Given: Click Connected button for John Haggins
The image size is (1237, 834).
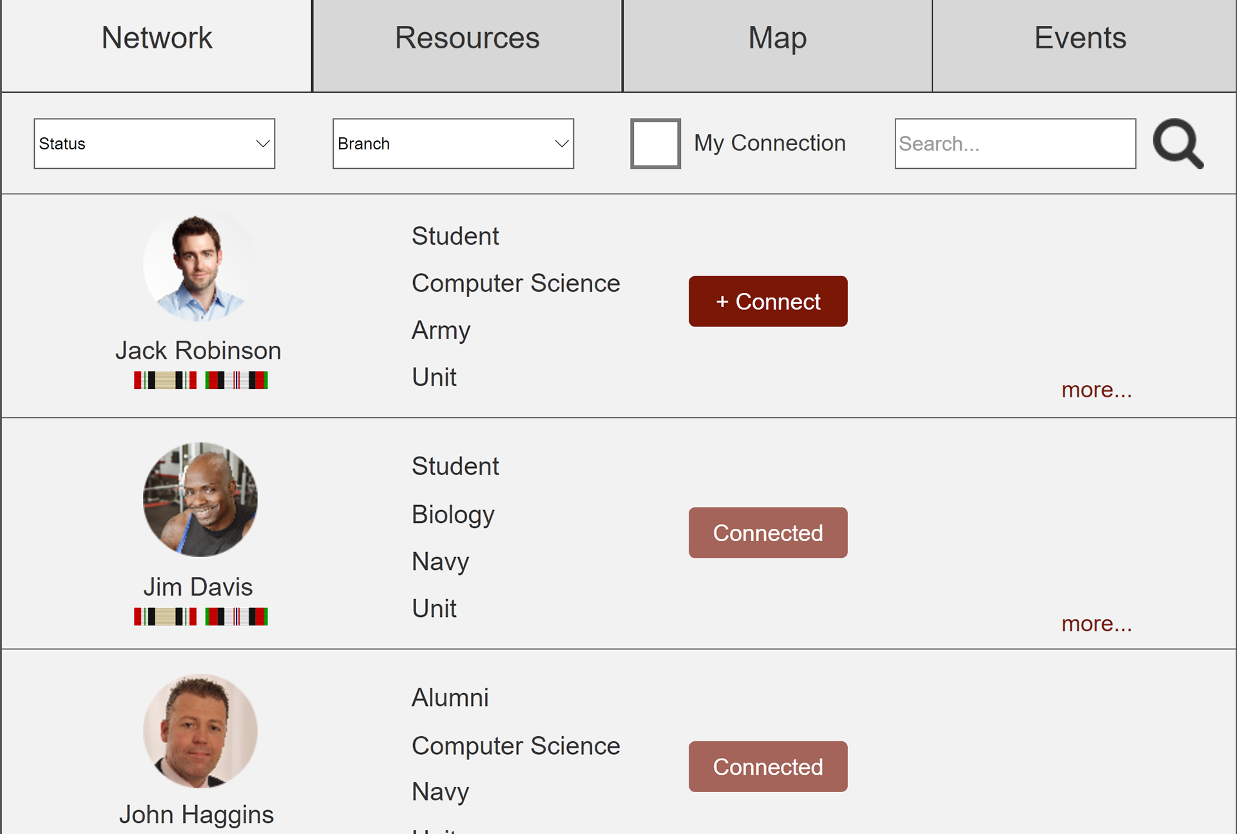Looking at the screenshot, I should (x=768, y=766).
